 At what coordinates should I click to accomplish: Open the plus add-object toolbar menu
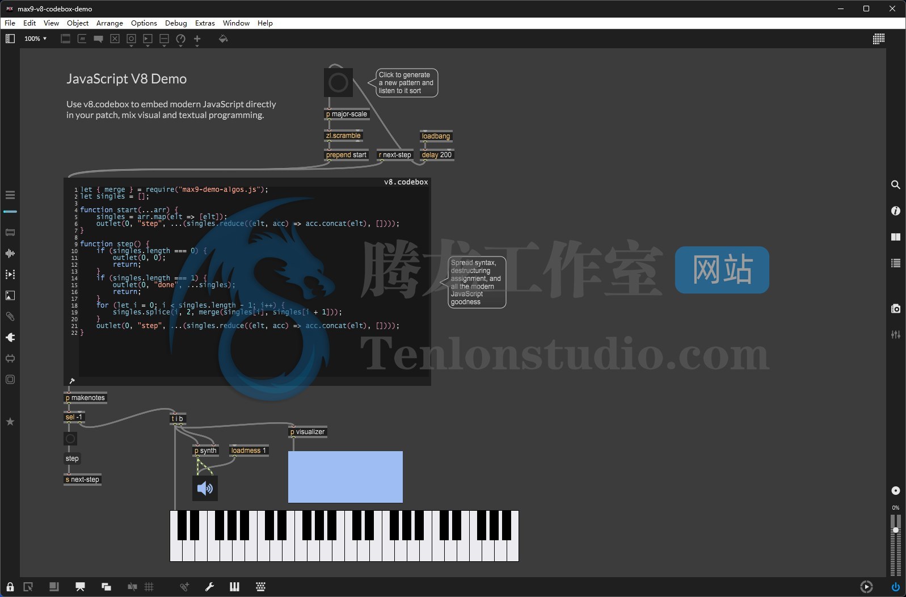197,39
